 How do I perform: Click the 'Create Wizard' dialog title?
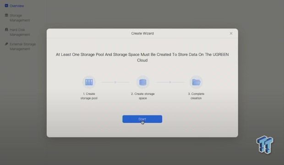142,33
